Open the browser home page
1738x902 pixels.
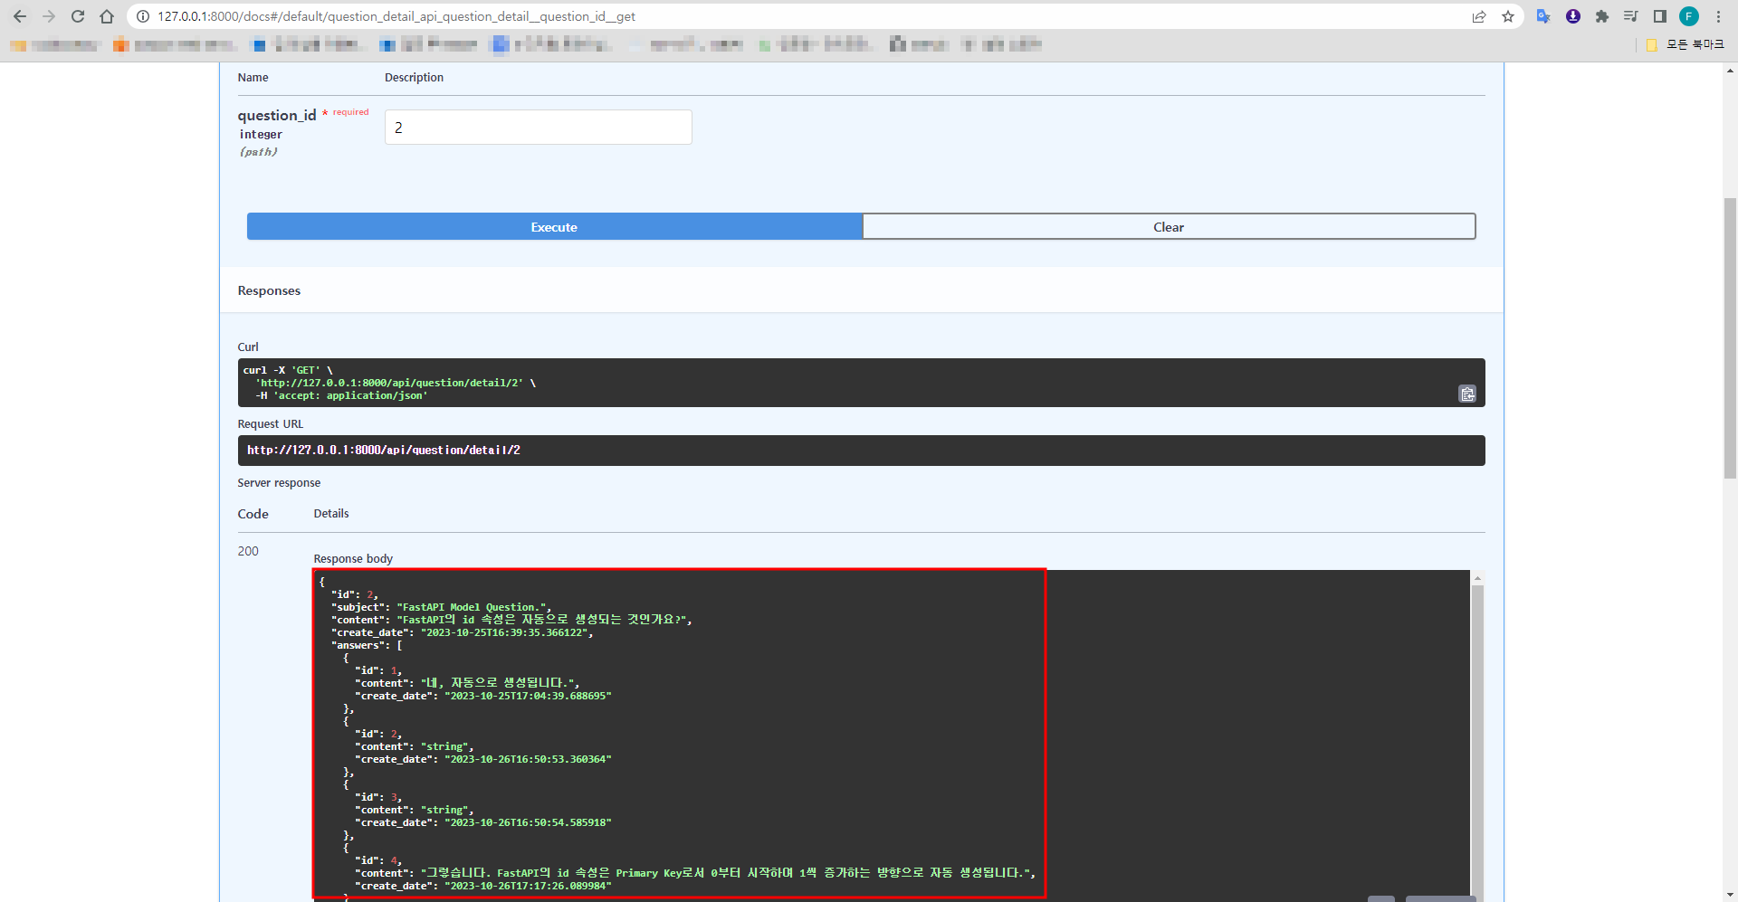pos(107,16)
